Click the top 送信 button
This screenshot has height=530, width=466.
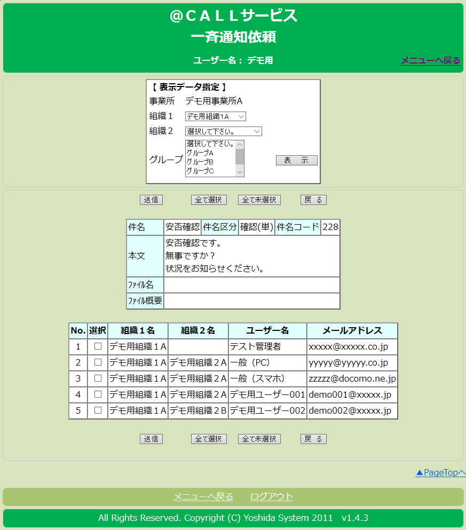click(x=151, y=200)
